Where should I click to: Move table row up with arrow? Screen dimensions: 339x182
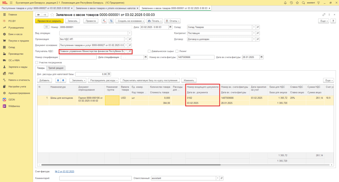[x=58, y=80]
